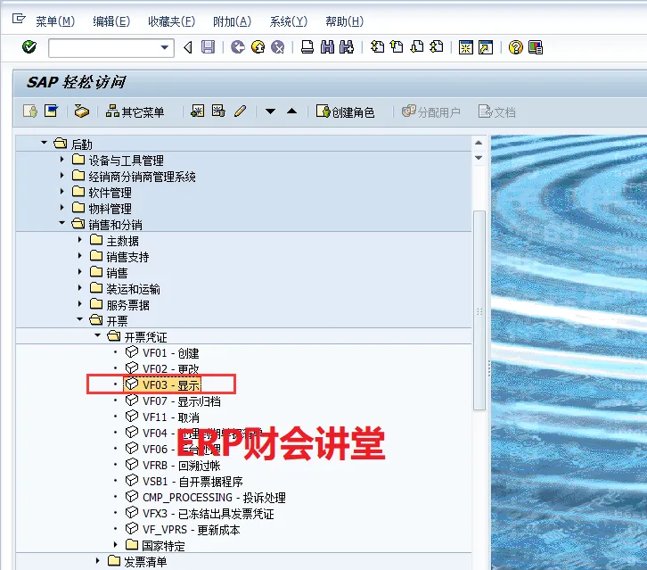Click the 创建角色 button
Viewport: 647px width, 570px height.
345,112
